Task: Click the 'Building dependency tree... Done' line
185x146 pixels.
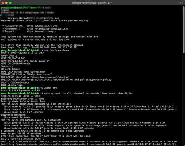Action: click(22, 99)
